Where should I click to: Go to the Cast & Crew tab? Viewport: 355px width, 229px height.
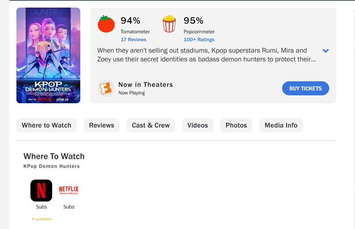pos(151,125)
